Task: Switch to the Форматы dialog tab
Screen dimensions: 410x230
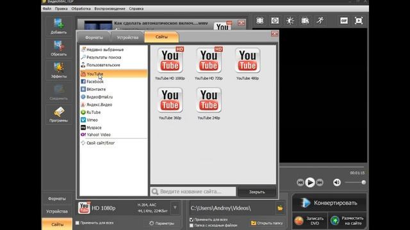Action: [94, 37]
